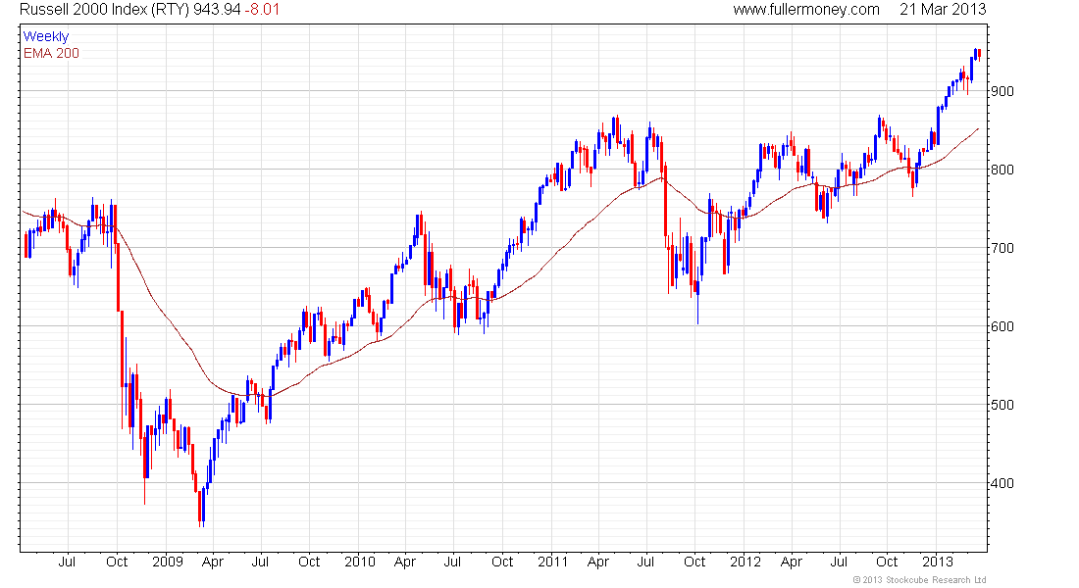Click the 900 price axis label
Viewport: 1079px width, 588px height.
click(x=1002, y=91)
